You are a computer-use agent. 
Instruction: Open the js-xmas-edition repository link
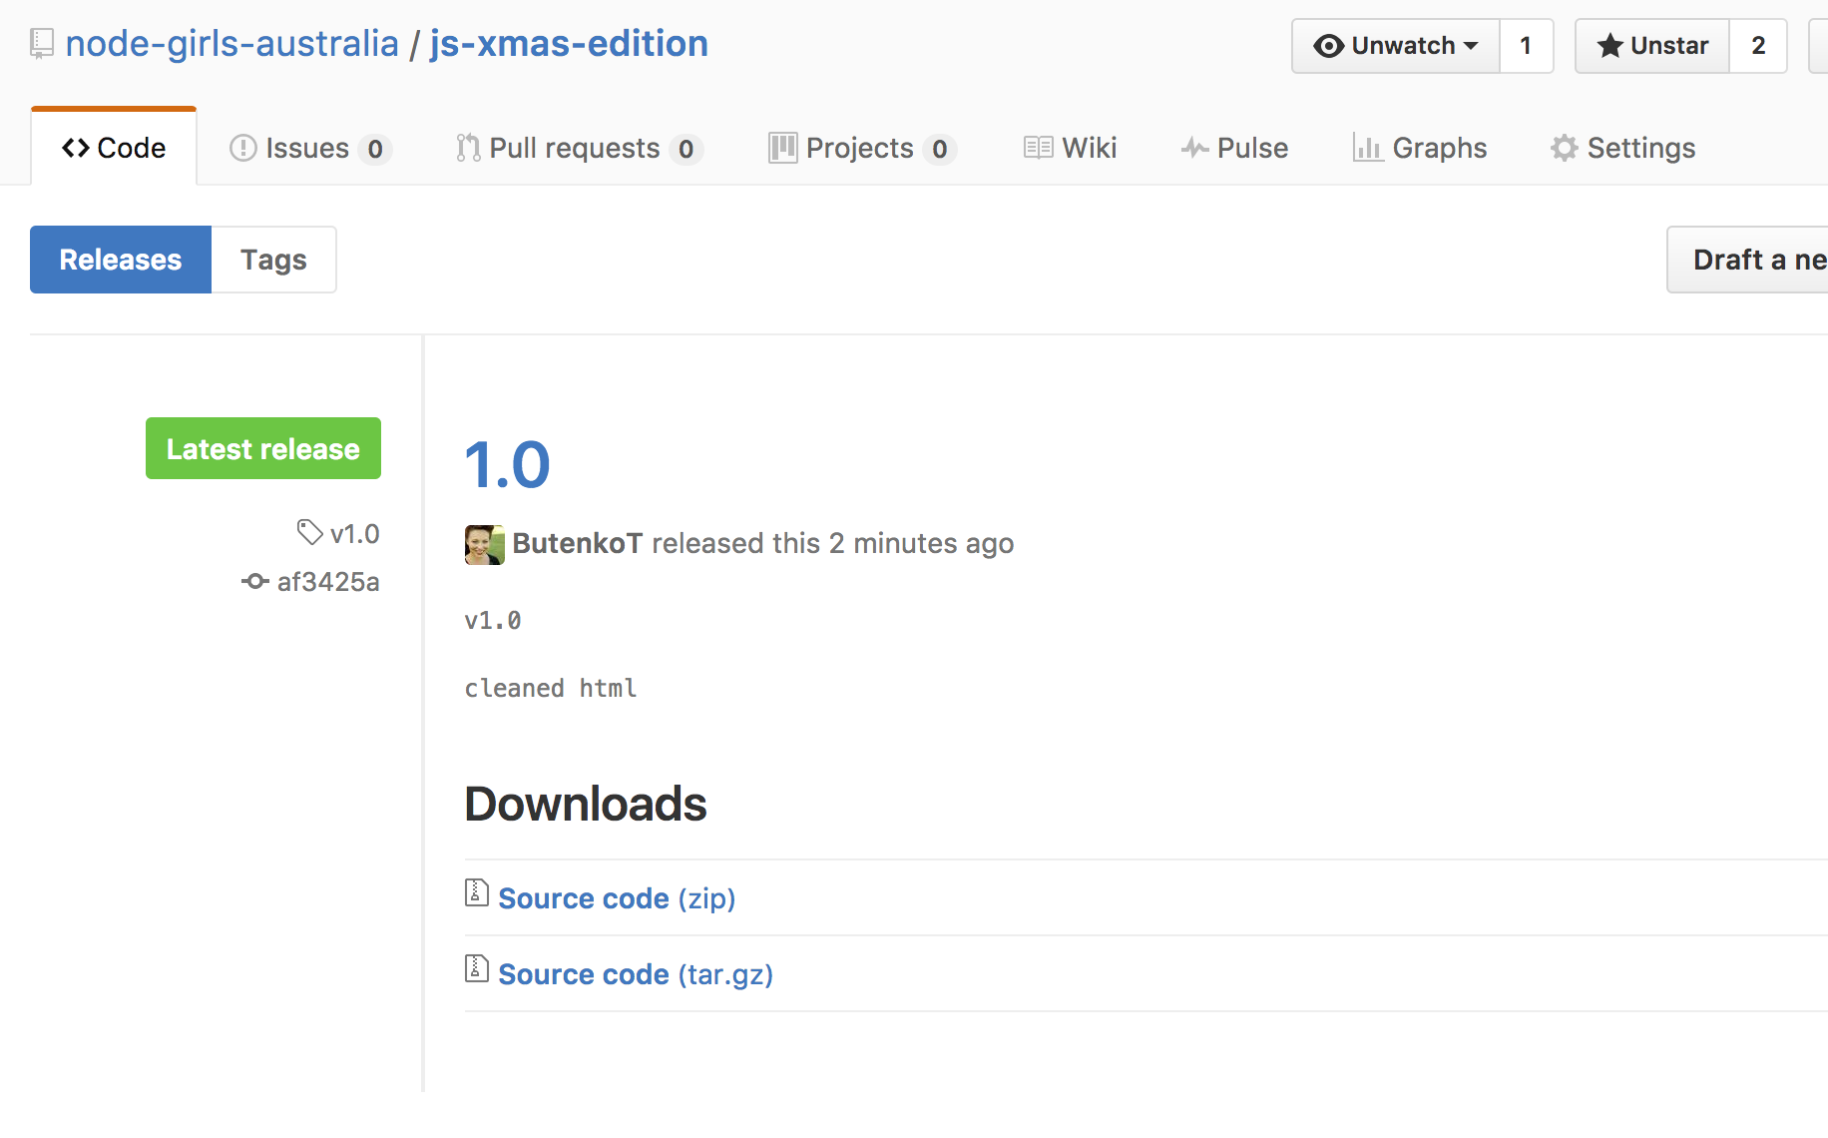(569, 44)
